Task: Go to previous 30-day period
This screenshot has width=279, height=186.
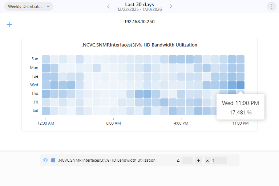Action: tap(108, 7)
